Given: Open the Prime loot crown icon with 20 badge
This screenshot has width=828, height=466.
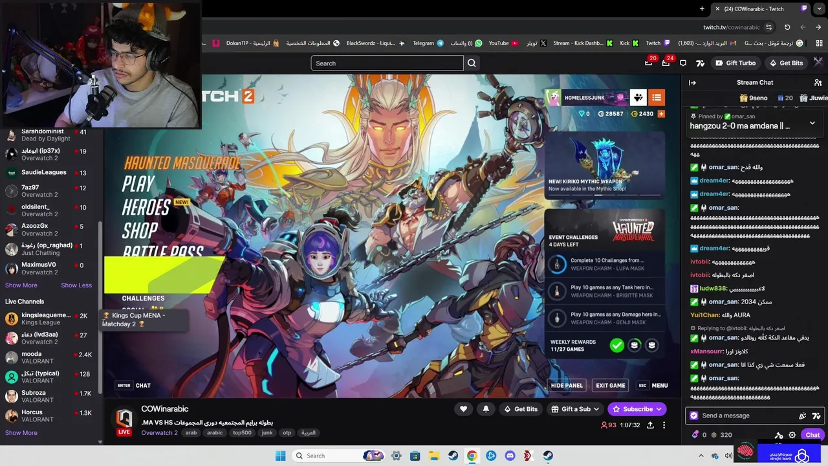Looking at the screenshot, I should (649, 62).
